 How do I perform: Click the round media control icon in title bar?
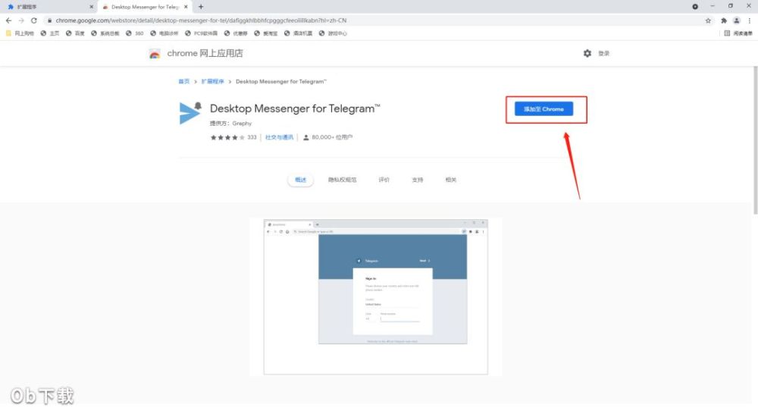click(x=694, y=7)
